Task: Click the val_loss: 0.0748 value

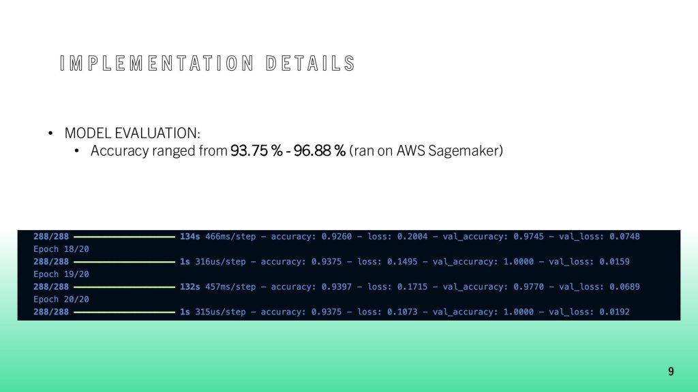Action: (599, 237)
